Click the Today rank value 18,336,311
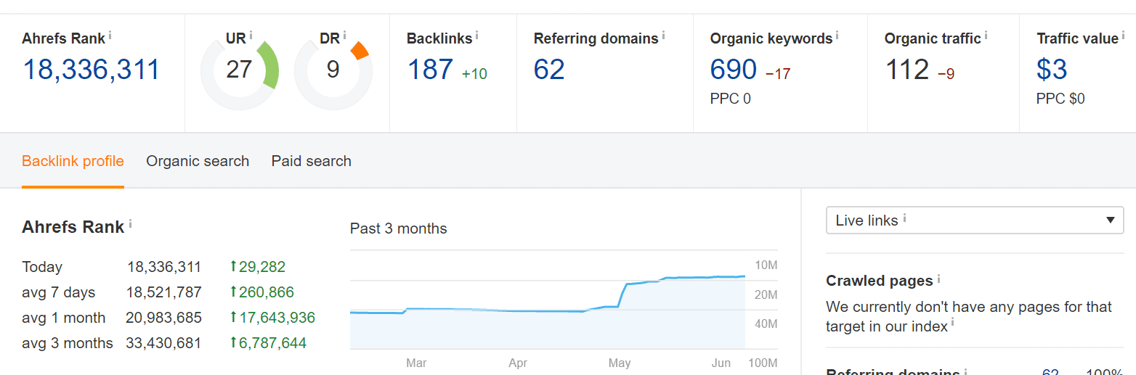Image resolution: width=1136 pixels, height=375 pixels. [x=164, y=267]
